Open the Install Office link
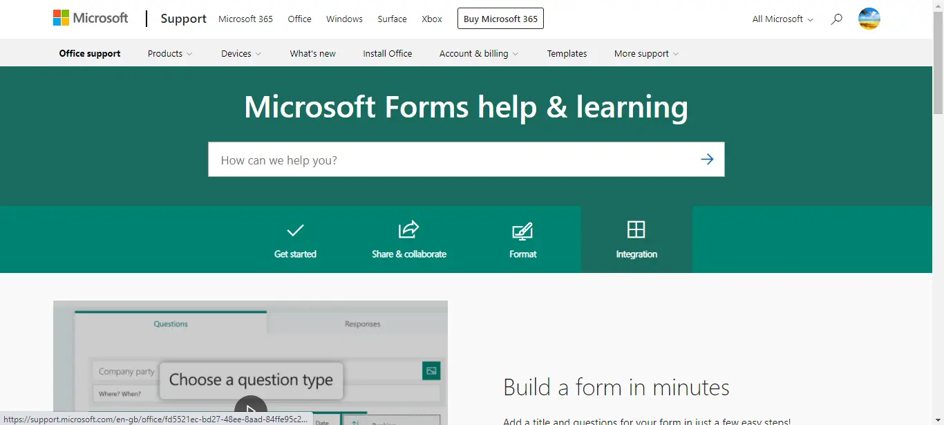 [x=388, y=54]
